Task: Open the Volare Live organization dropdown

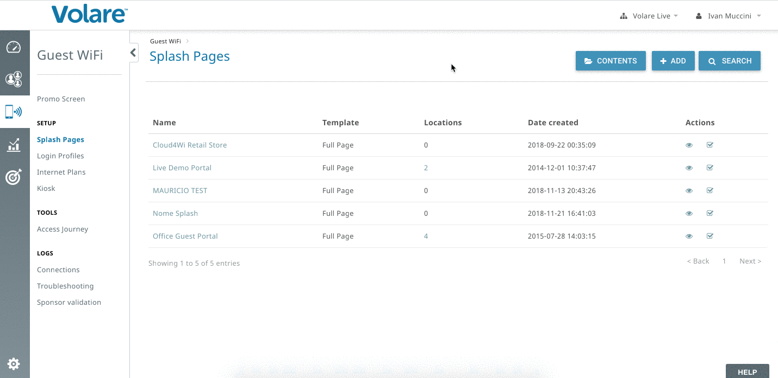Action: (649, 16)
